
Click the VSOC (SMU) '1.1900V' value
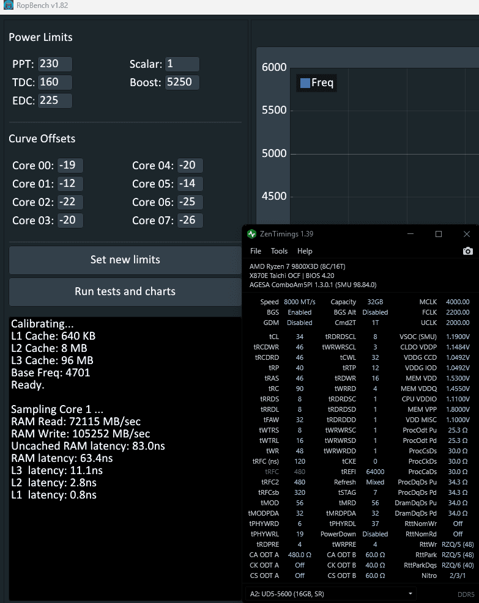pyautogui.click(x=458, y=337)
